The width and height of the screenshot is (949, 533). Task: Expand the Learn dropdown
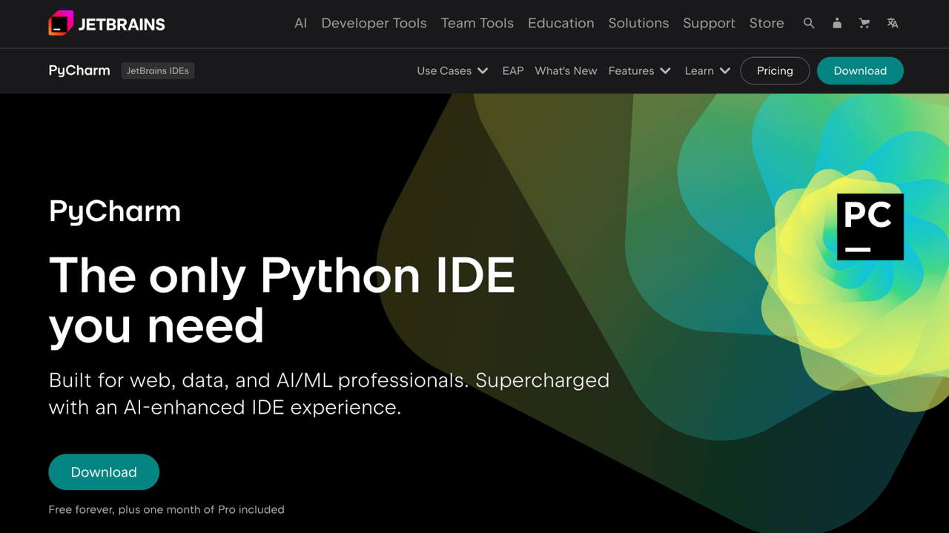click(707, 70)
